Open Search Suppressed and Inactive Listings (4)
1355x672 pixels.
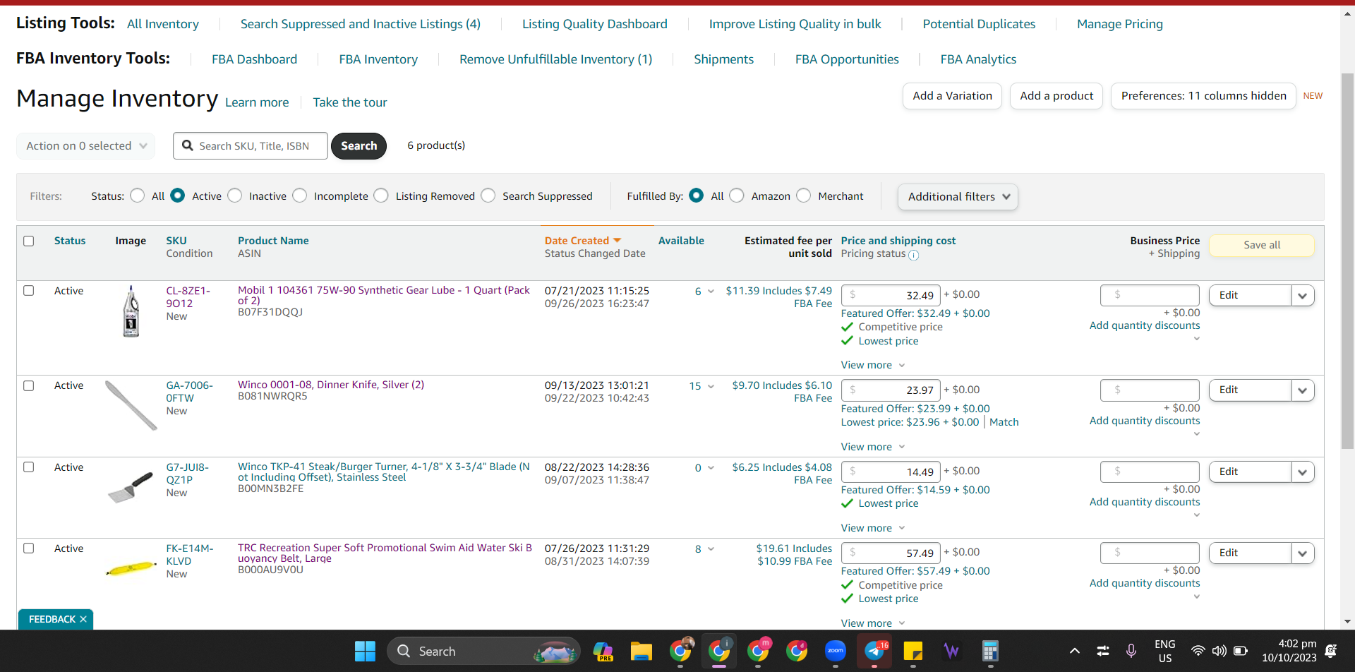click(x=361, y=24)
